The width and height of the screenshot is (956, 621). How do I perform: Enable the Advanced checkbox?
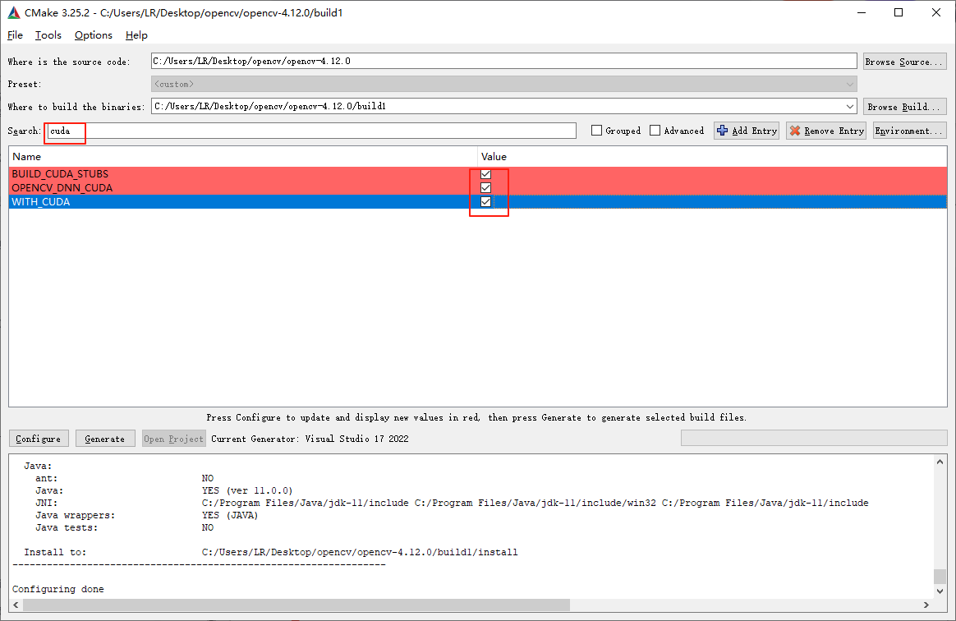pos(655,131)
